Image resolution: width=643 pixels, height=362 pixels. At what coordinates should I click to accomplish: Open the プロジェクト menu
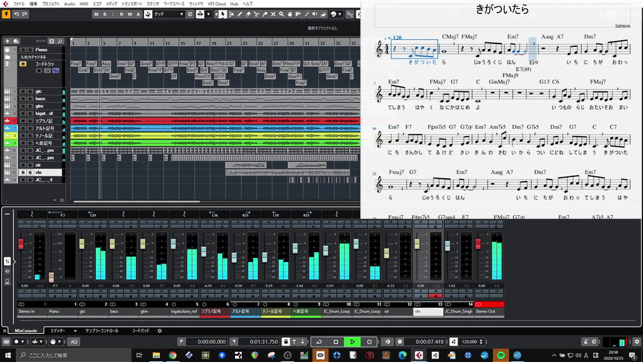(50, 4)
